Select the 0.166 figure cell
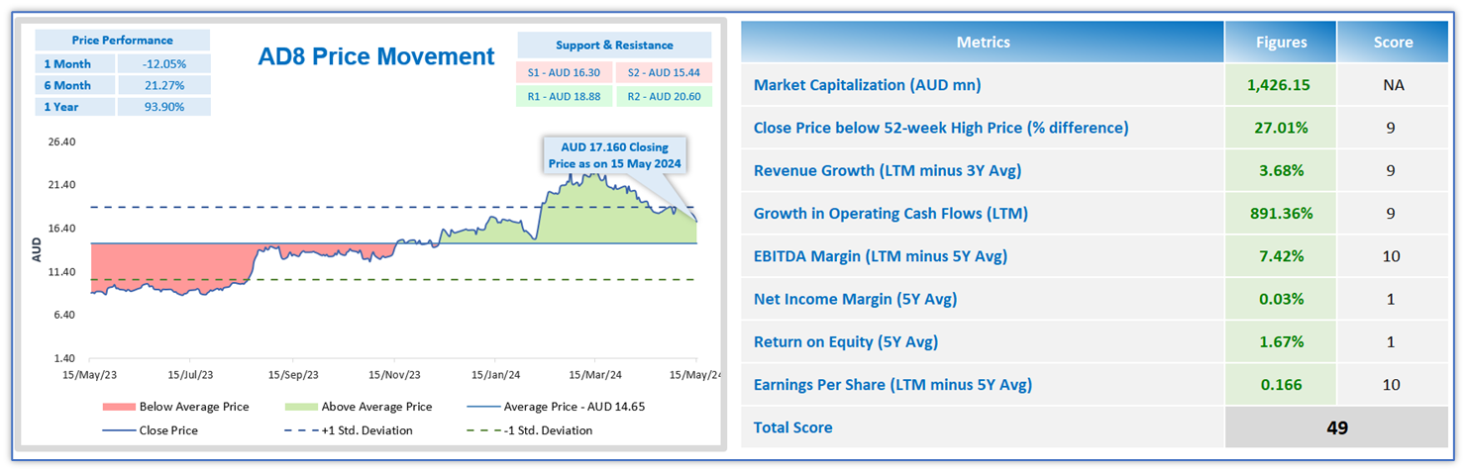Screen dimensions: 1466x472 point(1280,384)
